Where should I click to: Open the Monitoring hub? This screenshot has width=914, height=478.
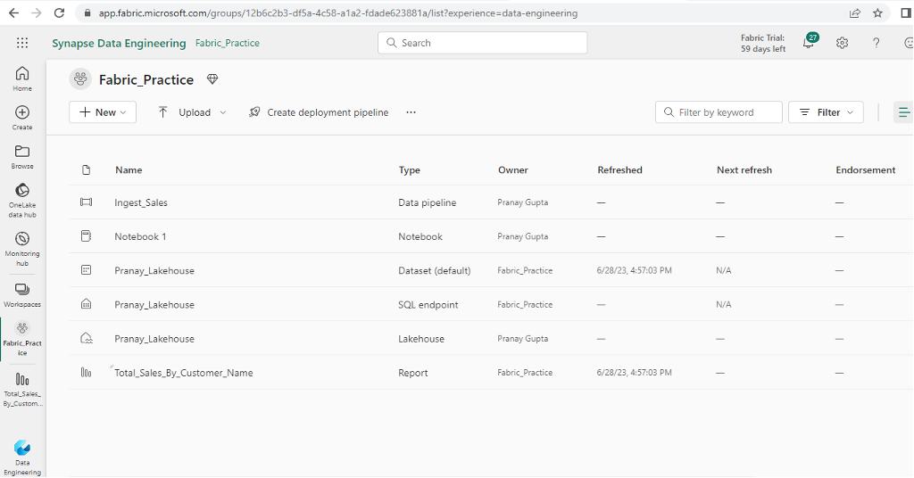tap(22, 249)
